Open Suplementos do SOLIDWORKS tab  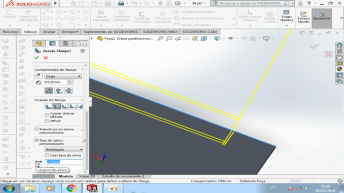pos(111,32)
